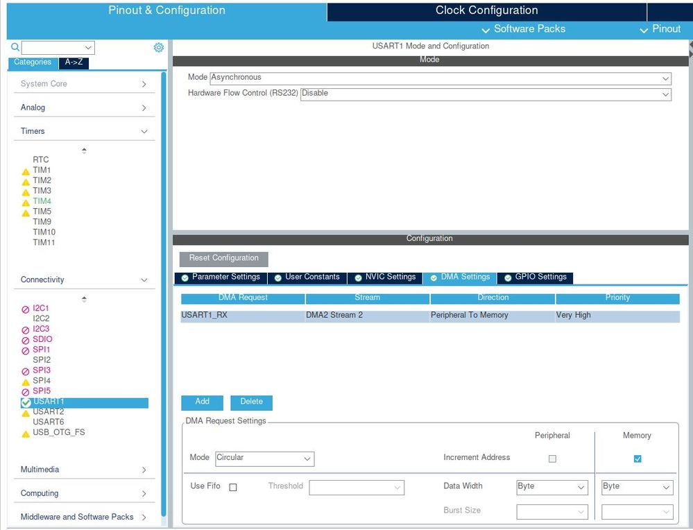
Task: Select USART6 in the Connectivity list
Action: [48, 422]
